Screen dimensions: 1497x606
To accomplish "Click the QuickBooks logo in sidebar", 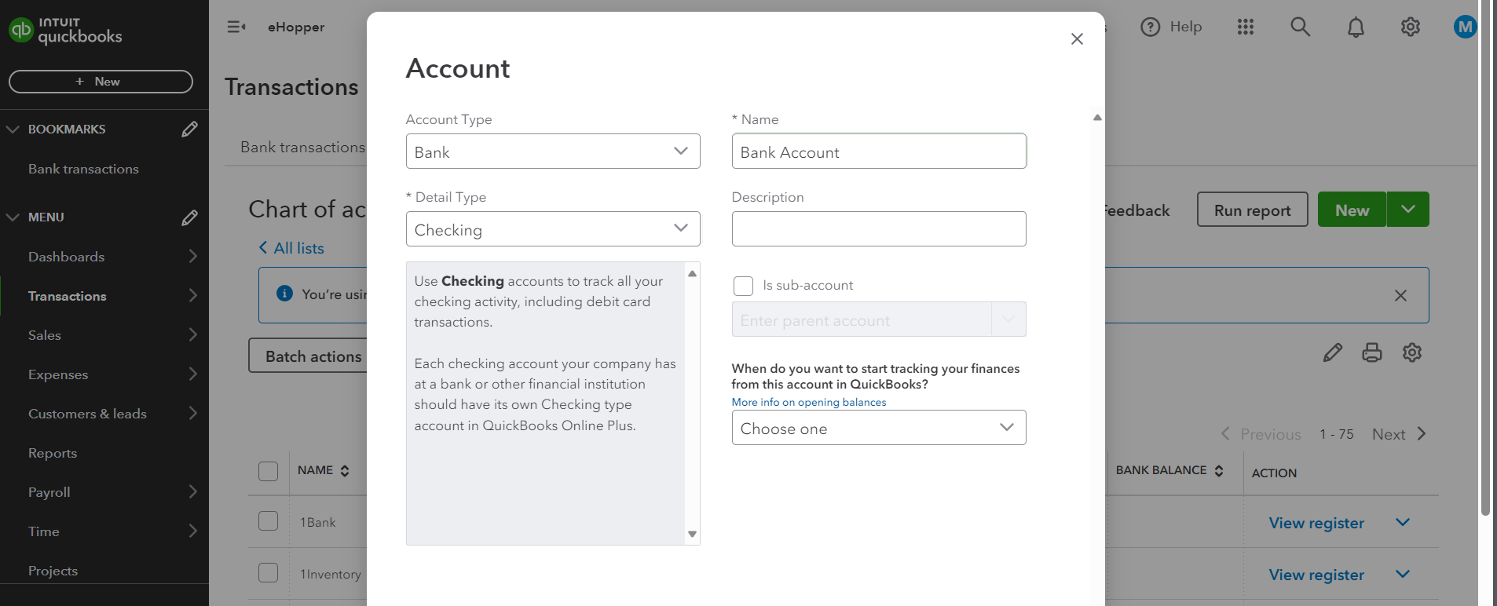I will click(x=65, y=30).
